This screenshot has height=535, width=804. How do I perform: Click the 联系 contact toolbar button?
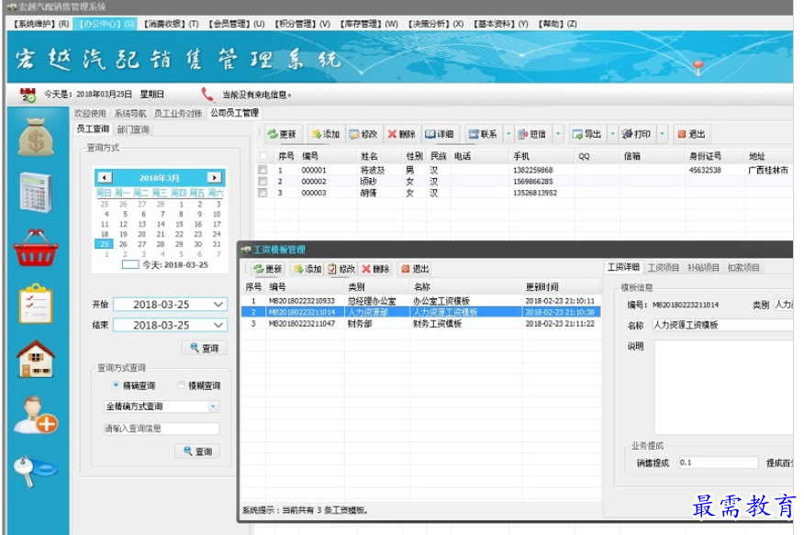click(483, 134)
